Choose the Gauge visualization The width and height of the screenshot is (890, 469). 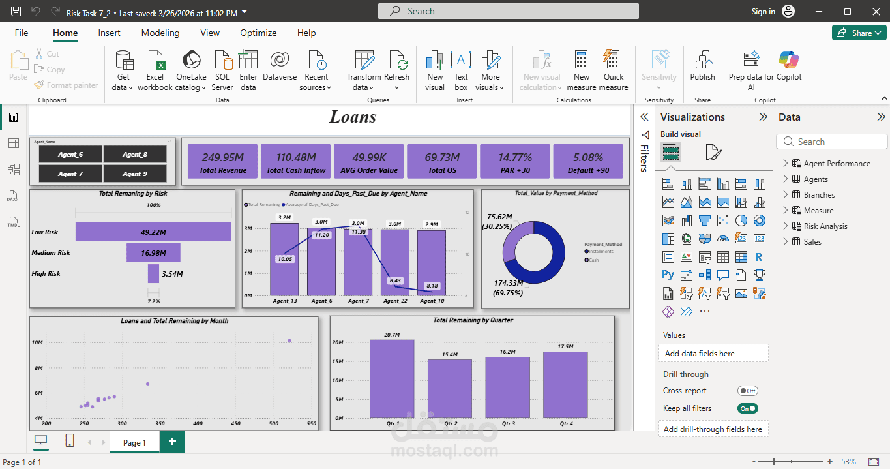coord(722,239)
